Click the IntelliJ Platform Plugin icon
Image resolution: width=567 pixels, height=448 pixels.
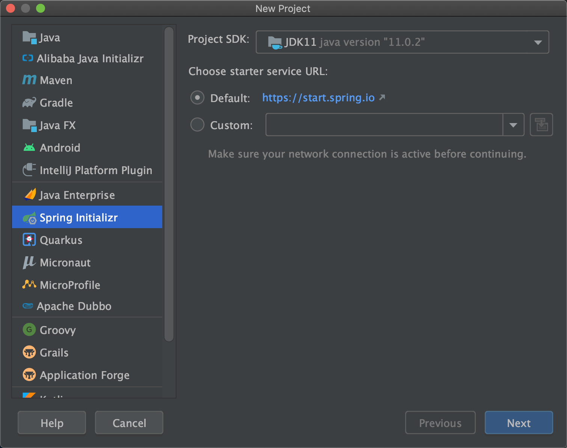click(29, 170)
